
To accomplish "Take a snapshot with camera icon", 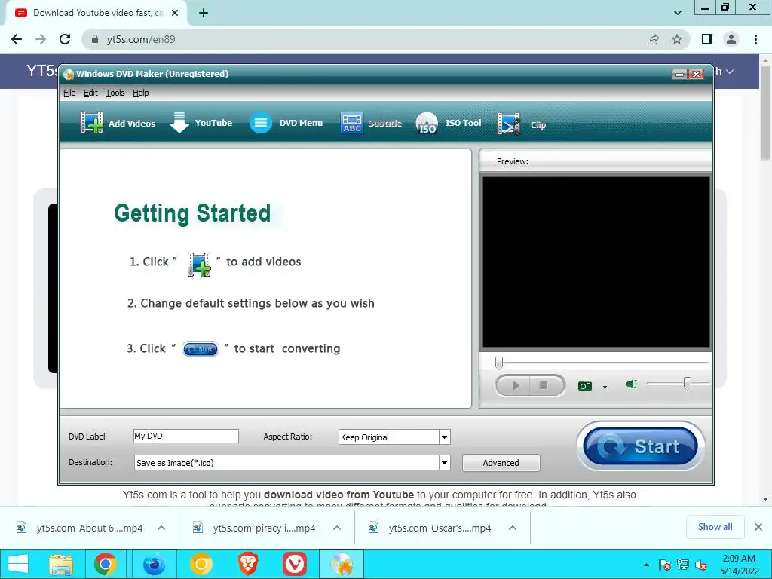I will [x=585, y=385].
